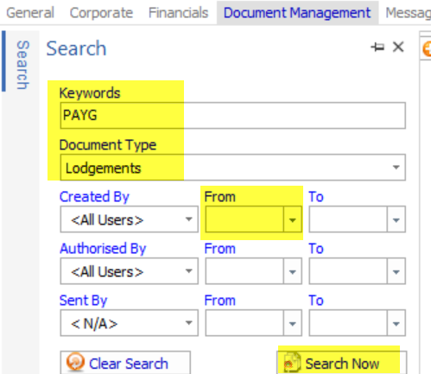The width and height of the screenshot is (431, 374).
Task: Expand the Authorised By users dropdown
Action: 189,271
